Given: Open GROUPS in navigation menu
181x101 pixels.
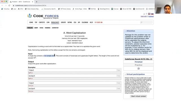Looking at the screenshot, I should tap(63, 22).
